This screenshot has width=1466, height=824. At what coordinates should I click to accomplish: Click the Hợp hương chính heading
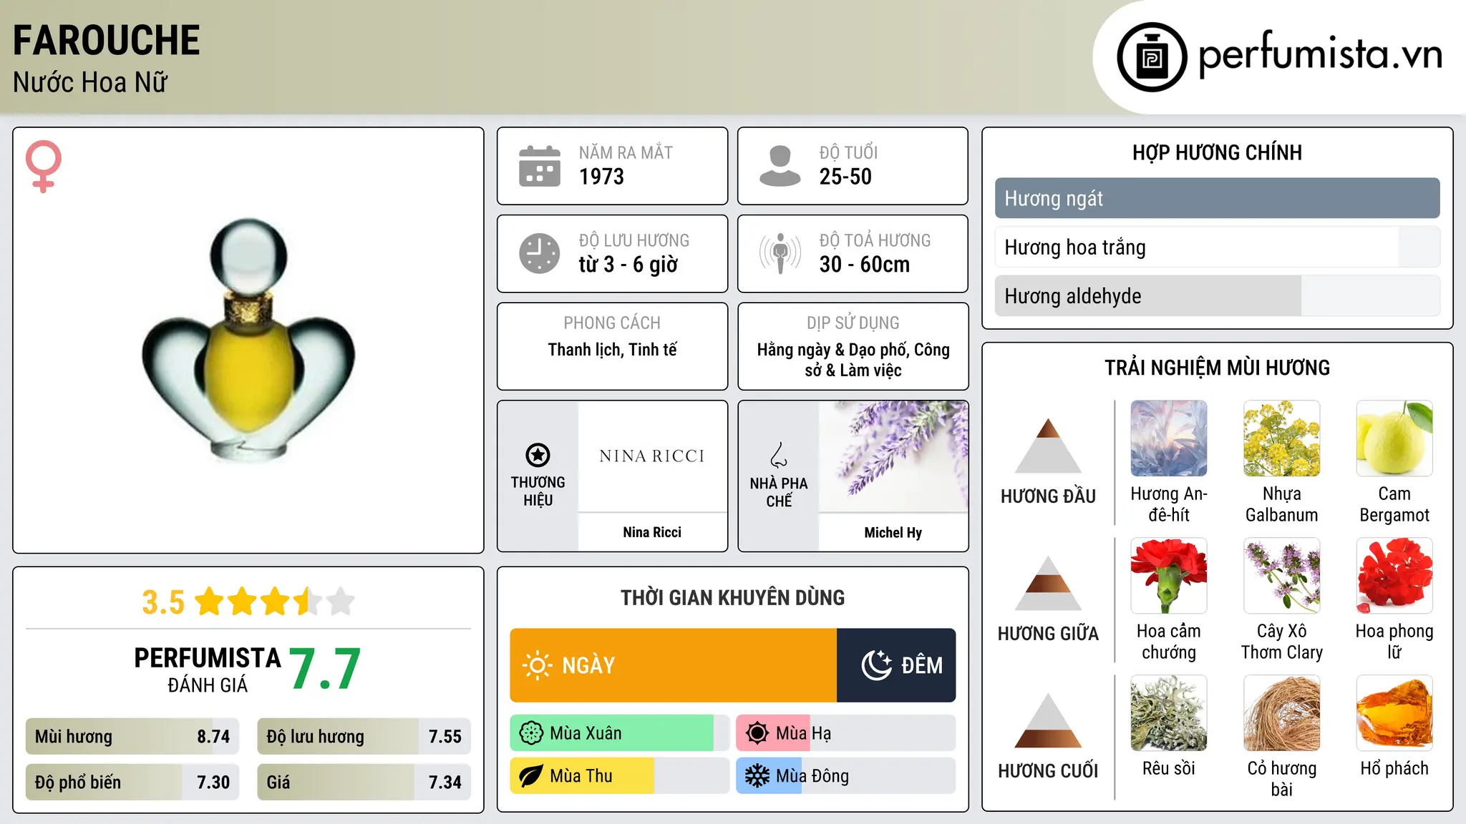(1217, 152)
